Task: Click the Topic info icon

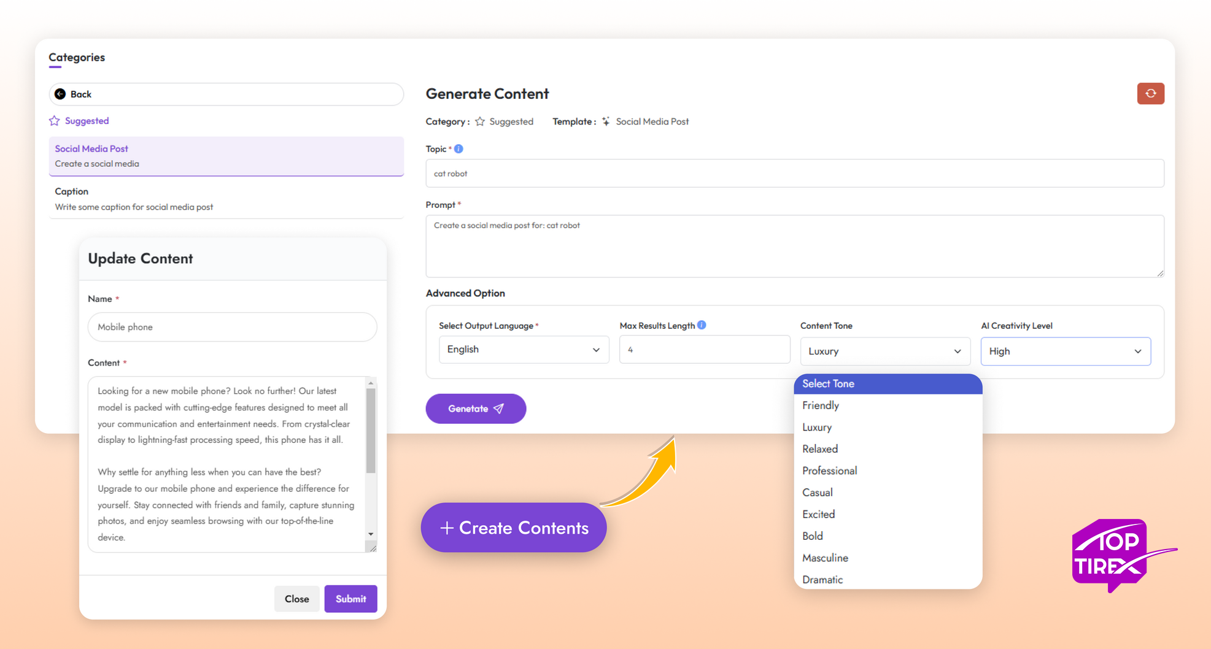Action: [458, 149]
